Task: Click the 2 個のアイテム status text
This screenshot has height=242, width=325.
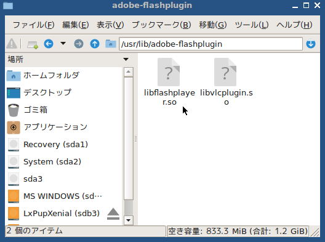Action: click(34, 230)
